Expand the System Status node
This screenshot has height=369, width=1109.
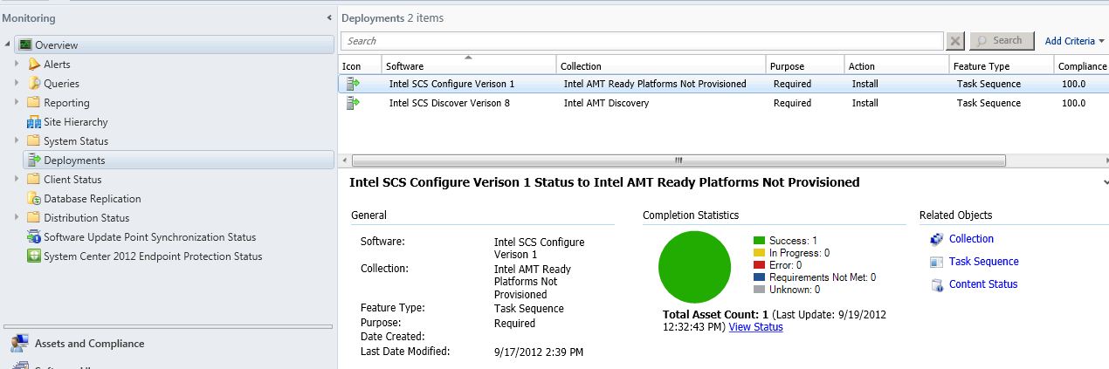point(17,141)
